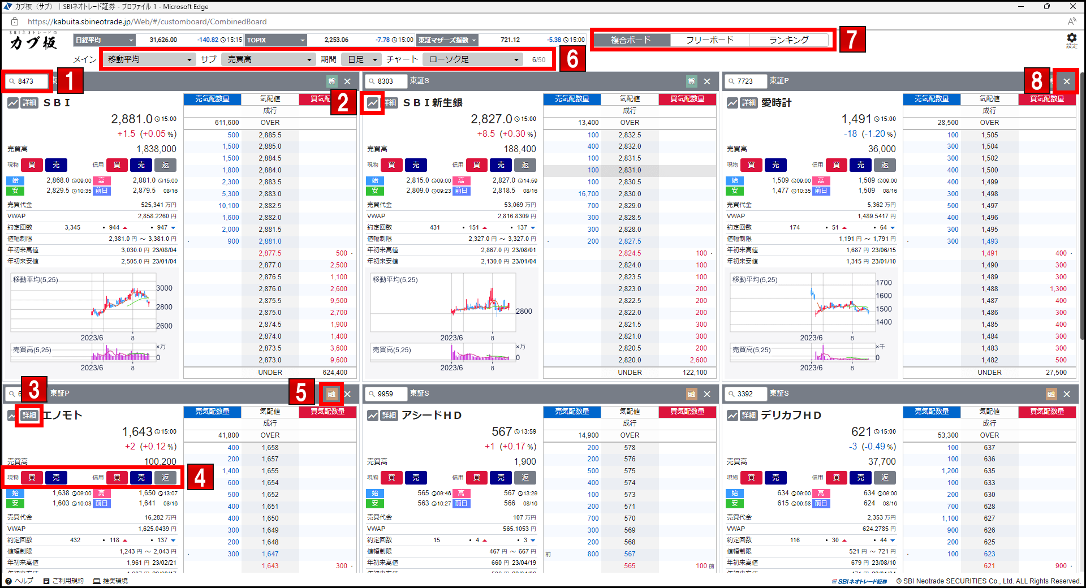This screenshot has height=588, width=1086.
Task: Click 2,831.0 price row in SBI新生銀 board
Action: tap(630, 170)
